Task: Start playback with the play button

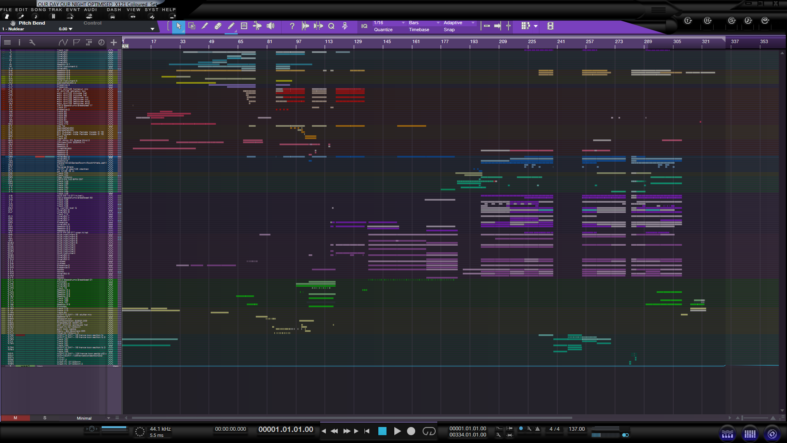Action: pos(397,431)
